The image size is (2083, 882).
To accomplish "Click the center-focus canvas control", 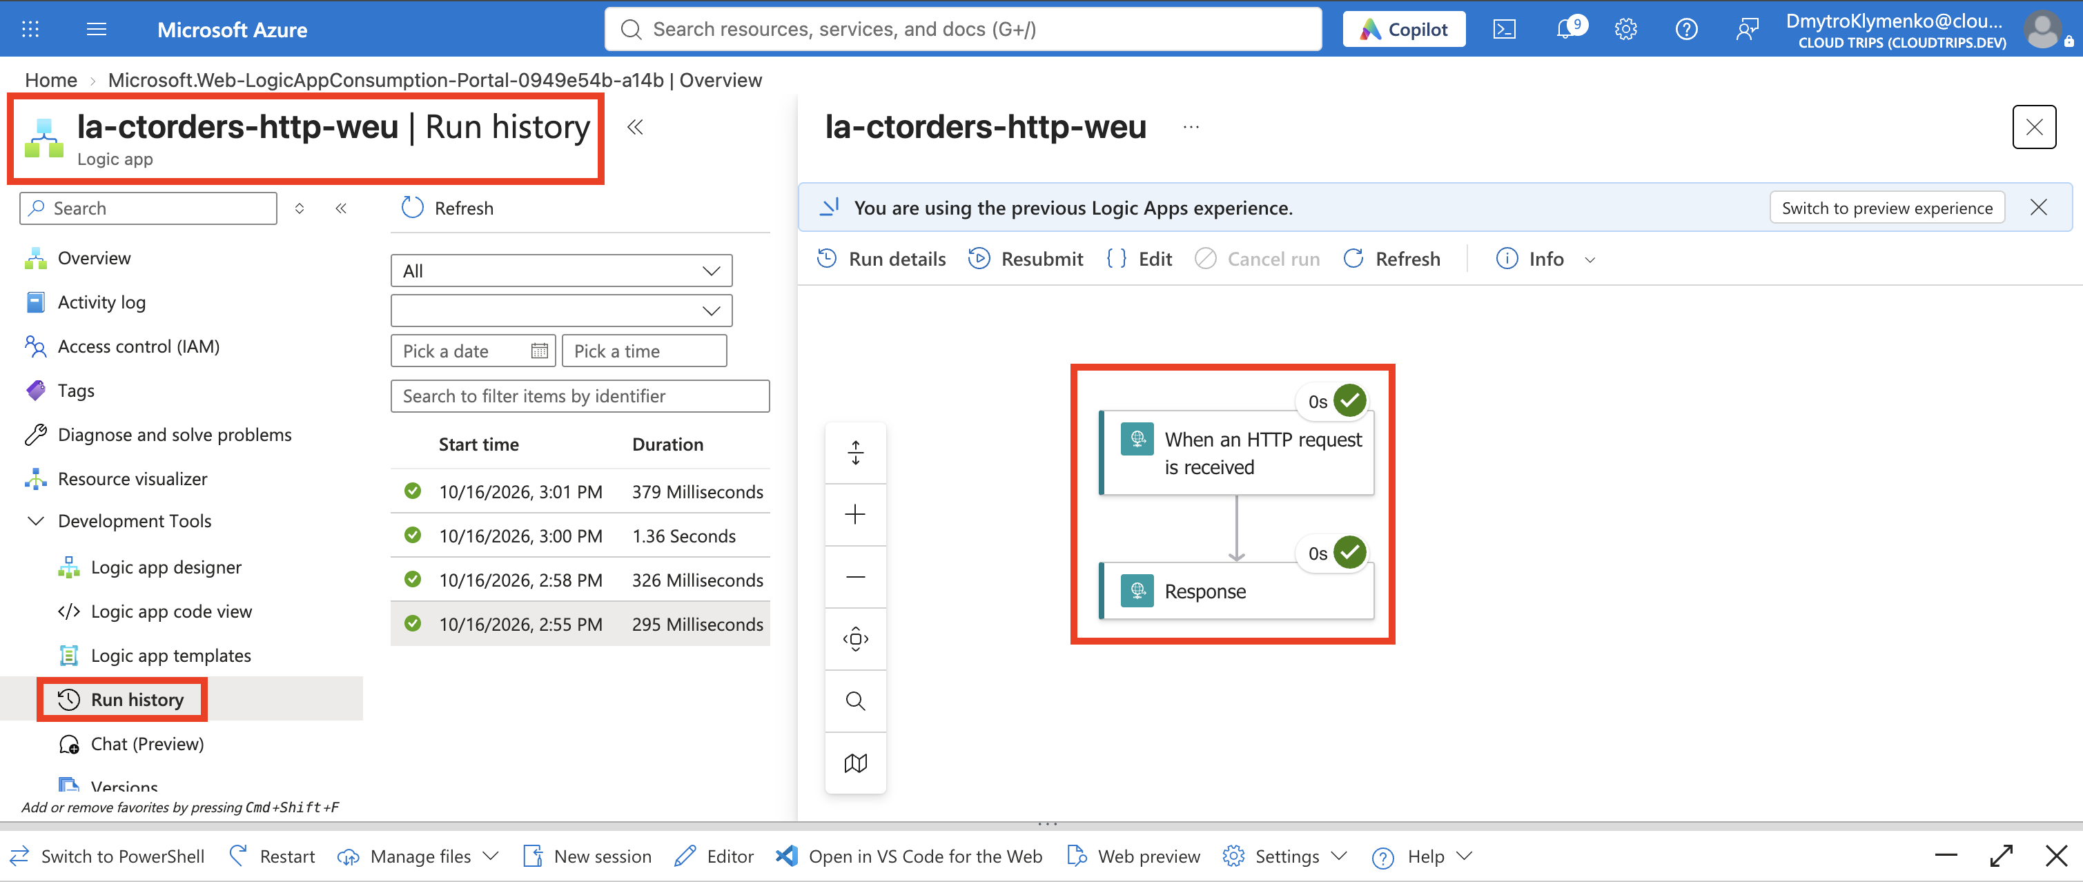I will point(856,640).
